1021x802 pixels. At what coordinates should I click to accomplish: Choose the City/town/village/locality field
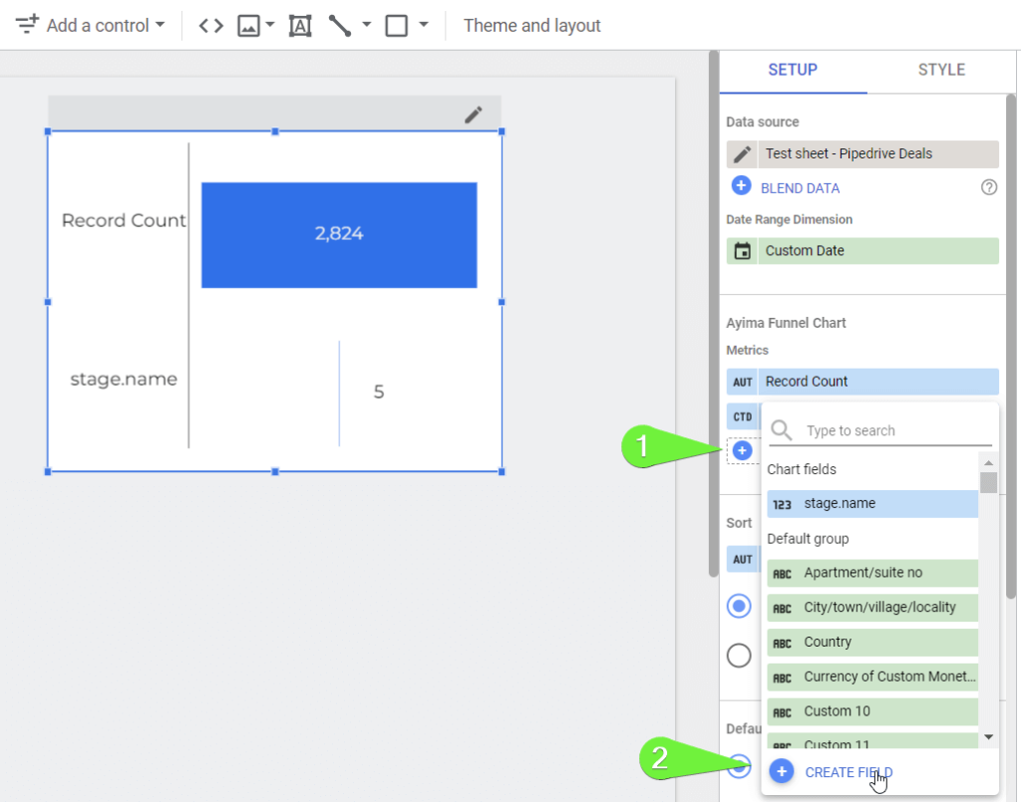tap(872, 608)
